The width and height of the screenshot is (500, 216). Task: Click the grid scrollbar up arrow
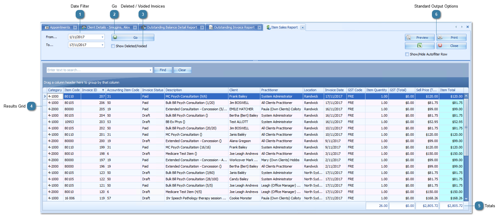tap(466, 96)
